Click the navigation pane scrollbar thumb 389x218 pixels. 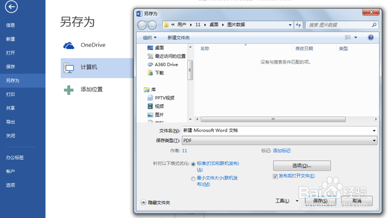[x=190, y=70]
